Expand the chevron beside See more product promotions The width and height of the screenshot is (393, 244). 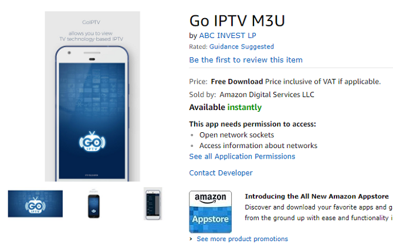pos(191,239)
